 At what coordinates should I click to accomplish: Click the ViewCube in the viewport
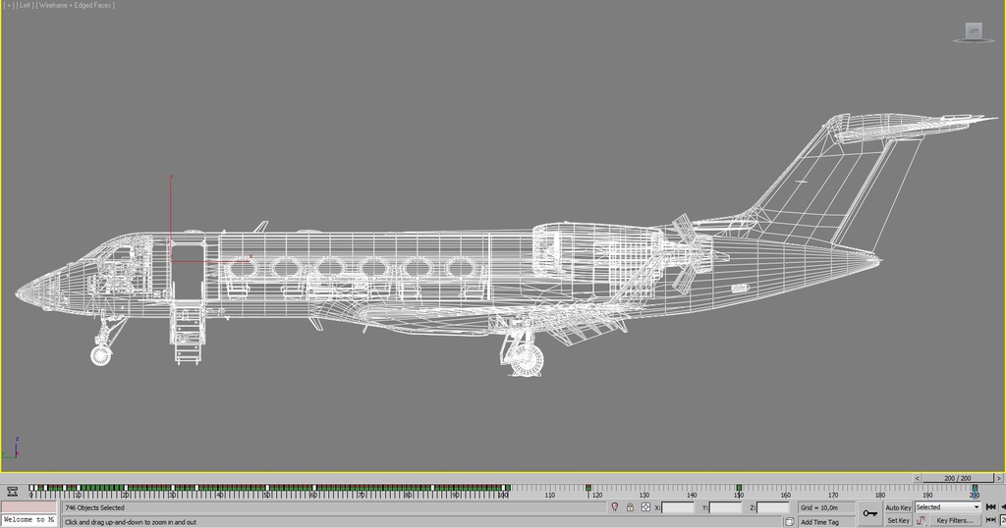click(973, 31)
